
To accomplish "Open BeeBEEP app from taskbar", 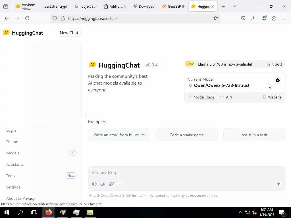I will (63, 212).
